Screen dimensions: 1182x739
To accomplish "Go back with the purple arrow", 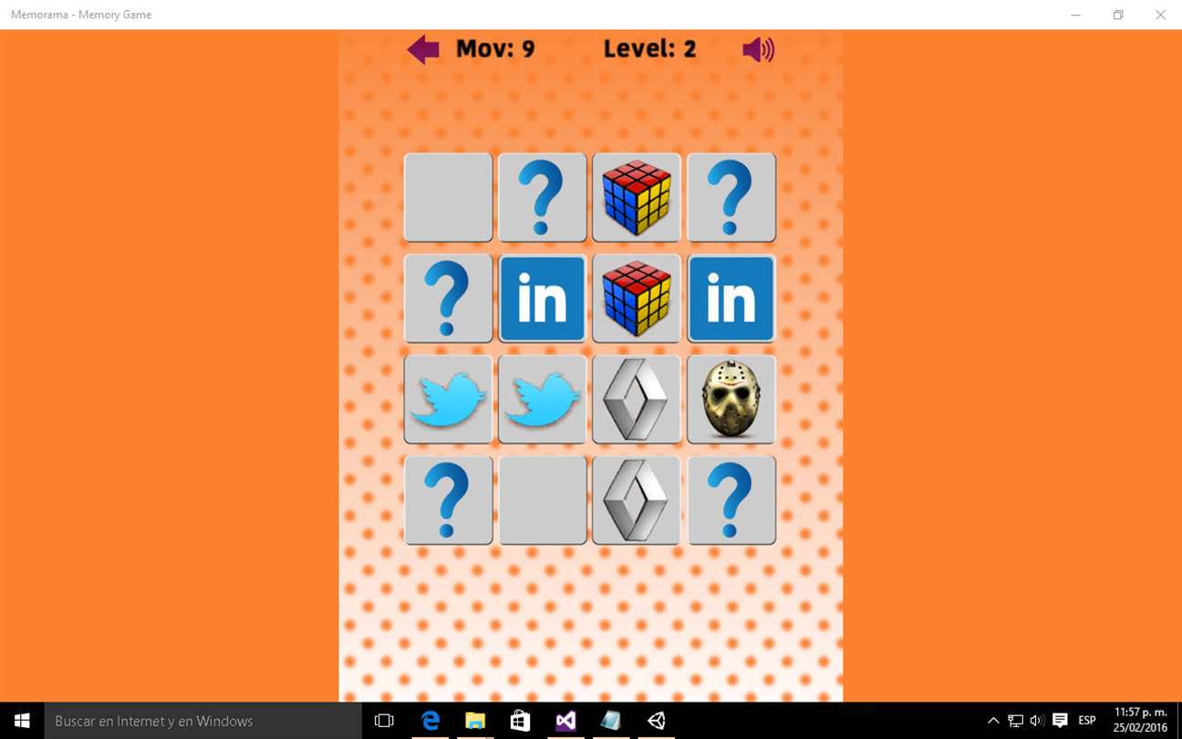I will pyautogui.click(x=423, y=49).
